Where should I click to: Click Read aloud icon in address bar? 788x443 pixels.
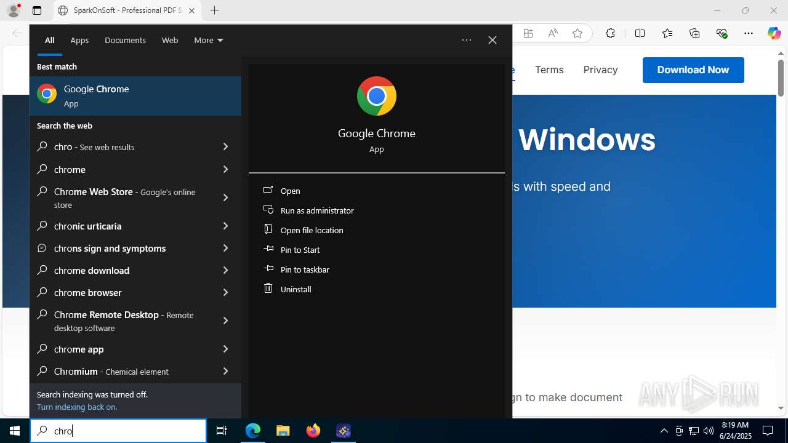tap(553, 33)
